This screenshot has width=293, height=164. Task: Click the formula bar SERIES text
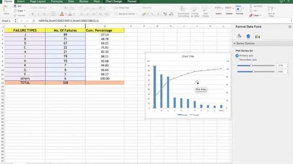coord(68,21)
